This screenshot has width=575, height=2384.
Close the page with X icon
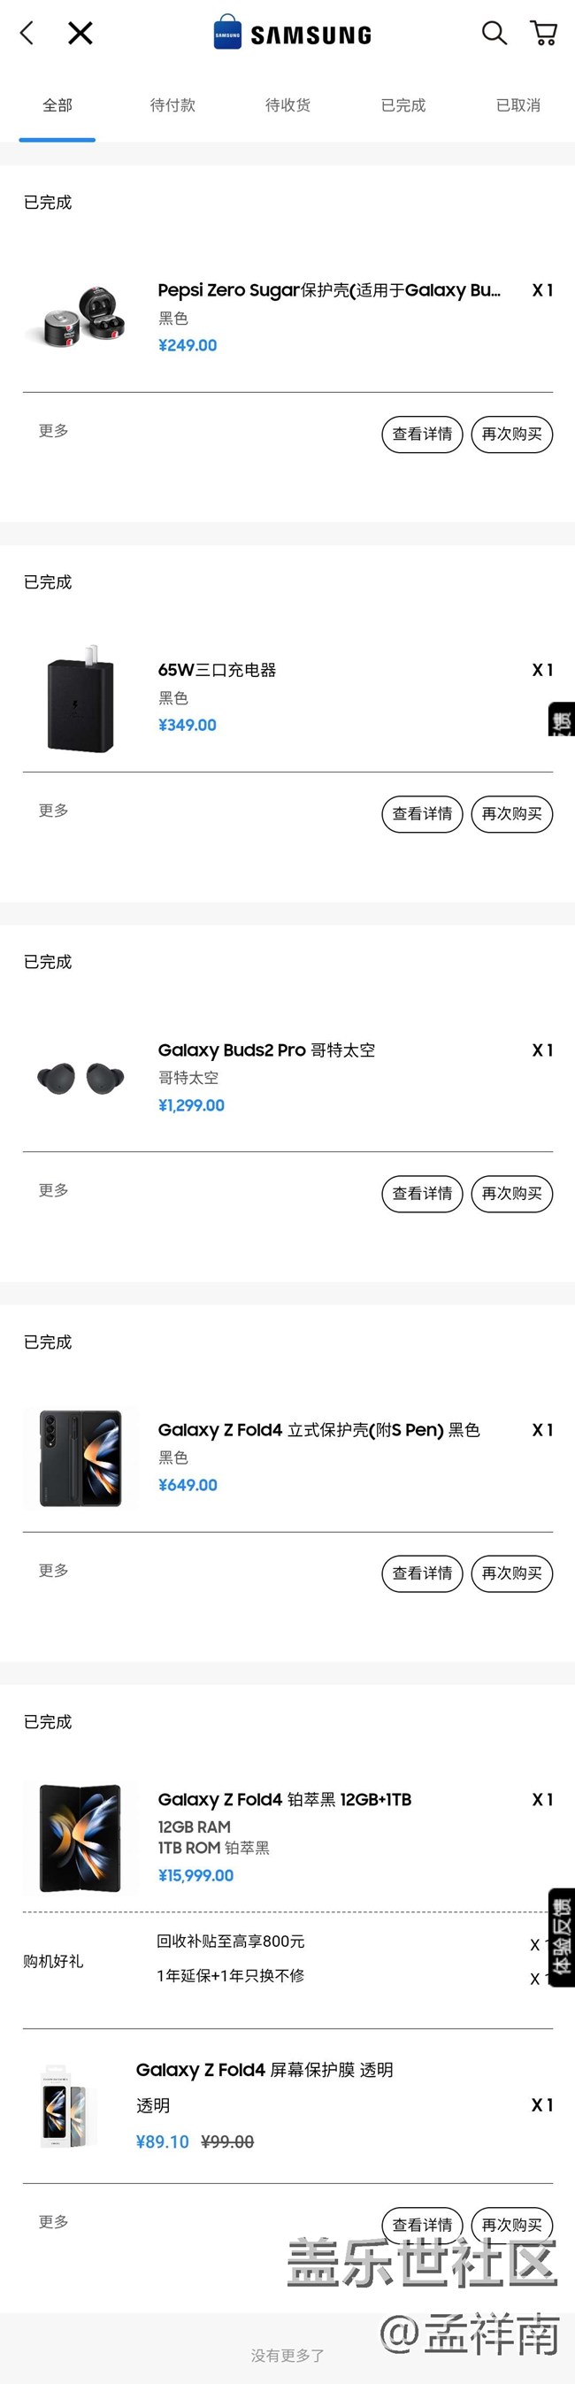click(x=80, y=34)
